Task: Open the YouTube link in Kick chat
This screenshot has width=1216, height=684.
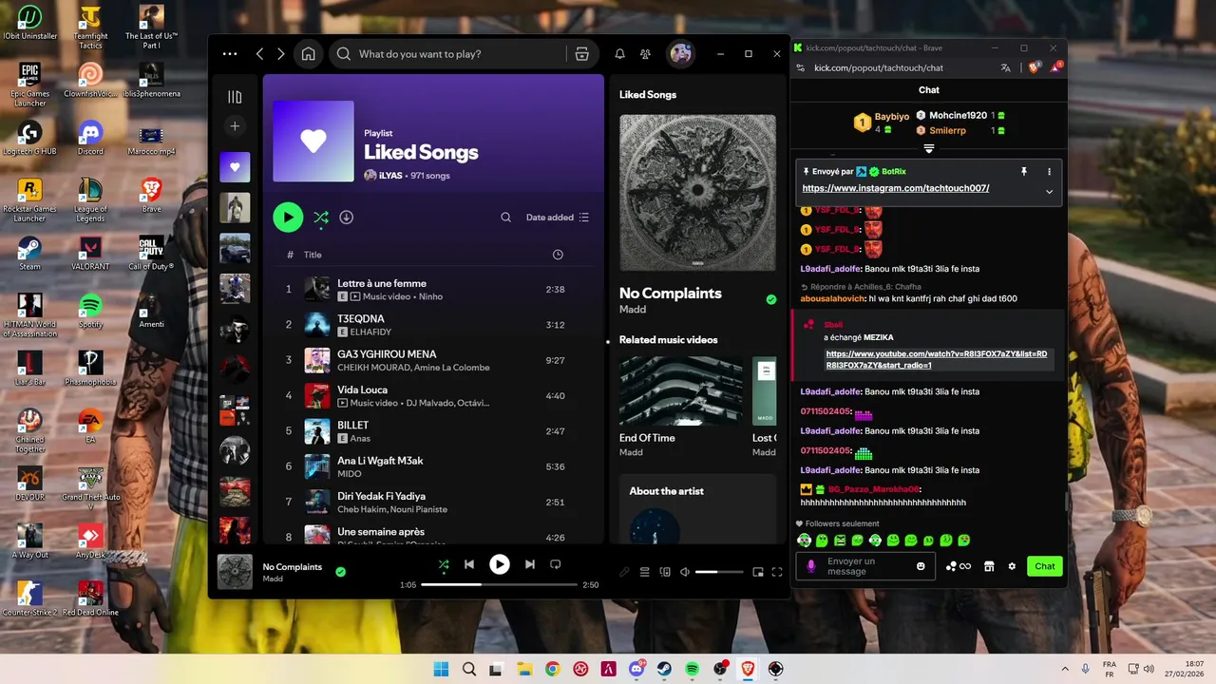Action: [x=937, y=360]
